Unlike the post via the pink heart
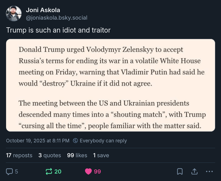221x181 pixels. click(x=88, y=172)
